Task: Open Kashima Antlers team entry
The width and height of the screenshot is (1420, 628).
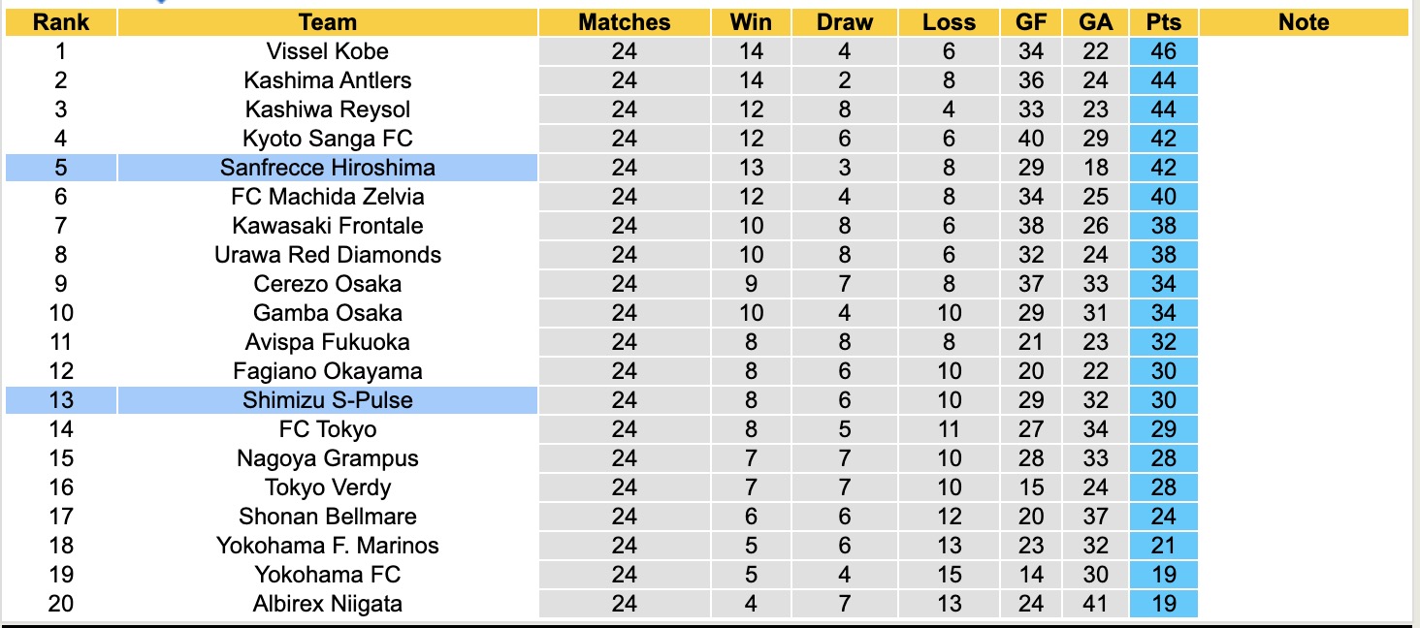Action: coord(328,80)
